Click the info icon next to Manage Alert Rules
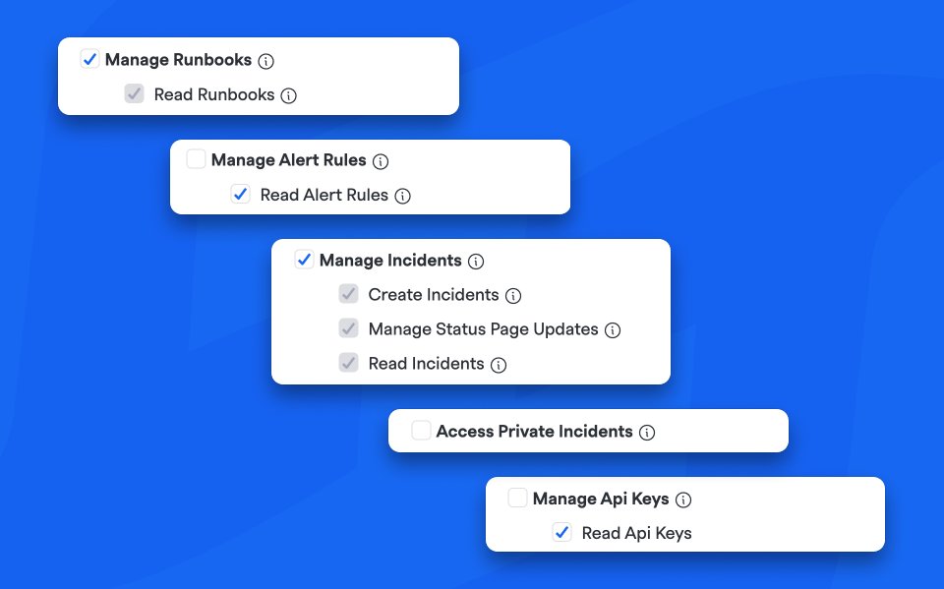The height and width of the screenshot is (589, 944). 382,160
